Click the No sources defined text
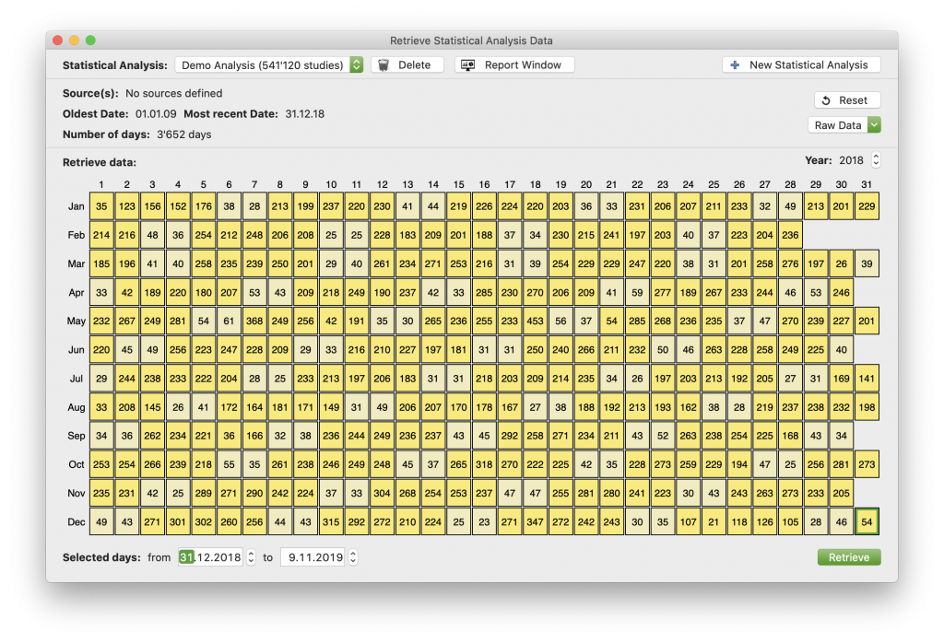 tap(174, 93)
